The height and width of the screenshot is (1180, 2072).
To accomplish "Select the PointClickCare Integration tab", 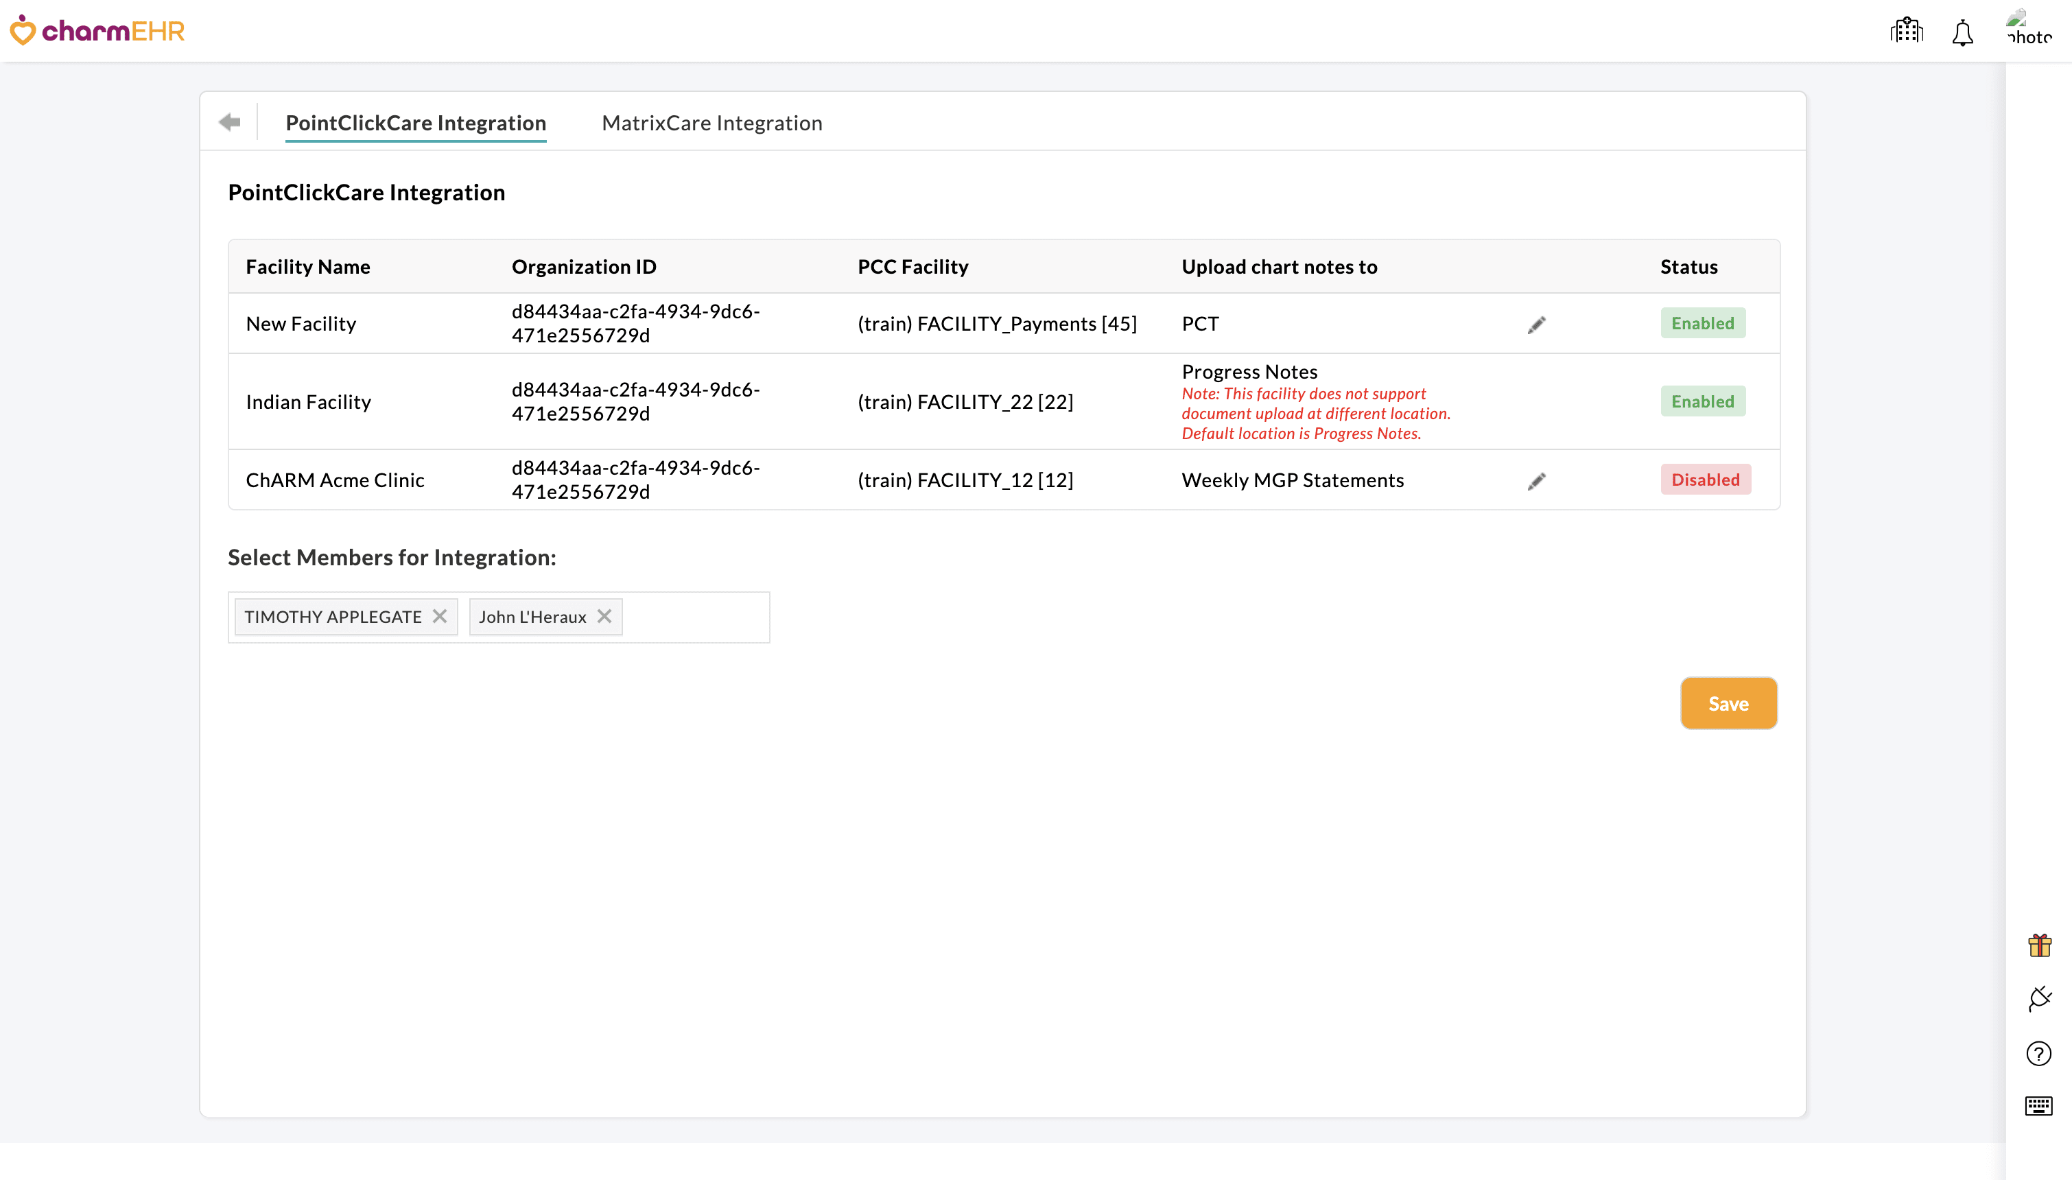I will coord(416,122).
